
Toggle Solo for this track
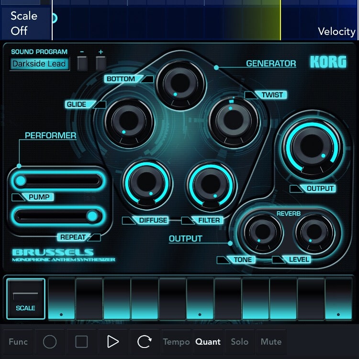[x=239, y=341]
